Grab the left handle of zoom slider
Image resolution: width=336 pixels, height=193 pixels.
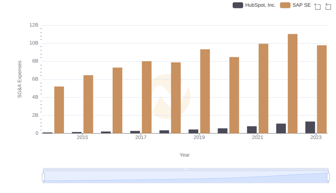point(43,177)
